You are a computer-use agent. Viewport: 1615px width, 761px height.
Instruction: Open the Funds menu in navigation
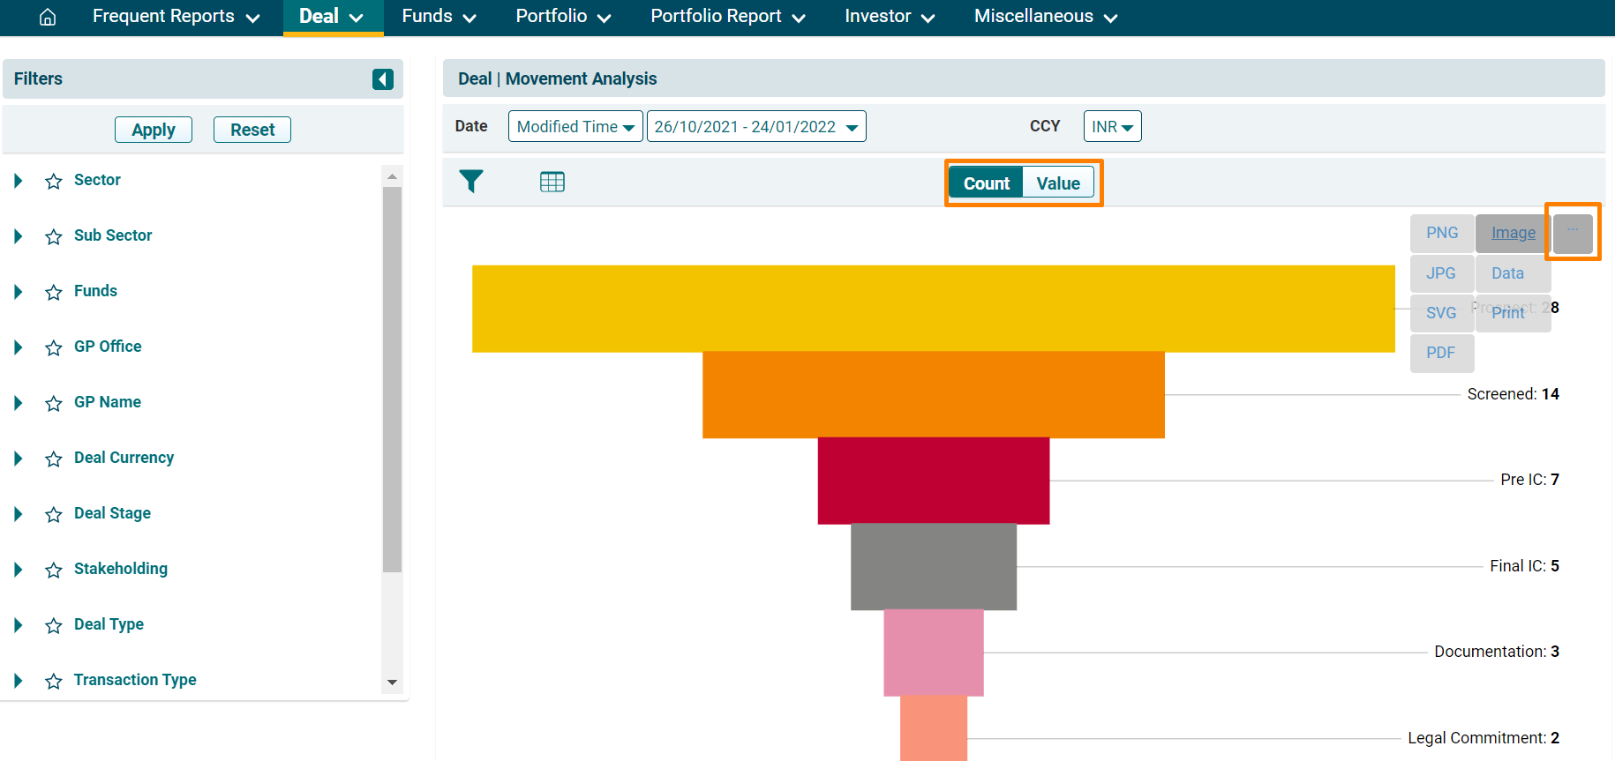click(x=439, y=17)
